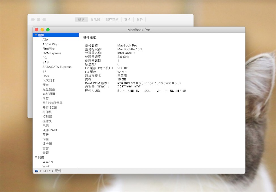
Task: Click the 16 GB memory value
Action: click(122, 79)
